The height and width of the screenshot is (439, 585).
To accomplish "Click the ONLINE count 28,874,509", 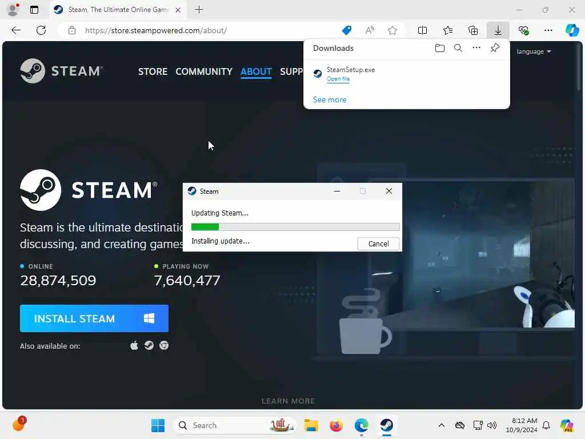I will [x=58, y=280].
